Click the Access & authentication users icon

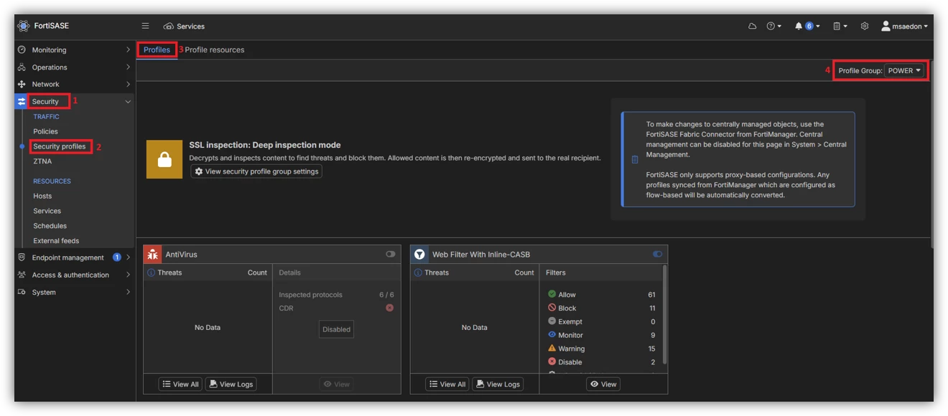click(22, 275)
